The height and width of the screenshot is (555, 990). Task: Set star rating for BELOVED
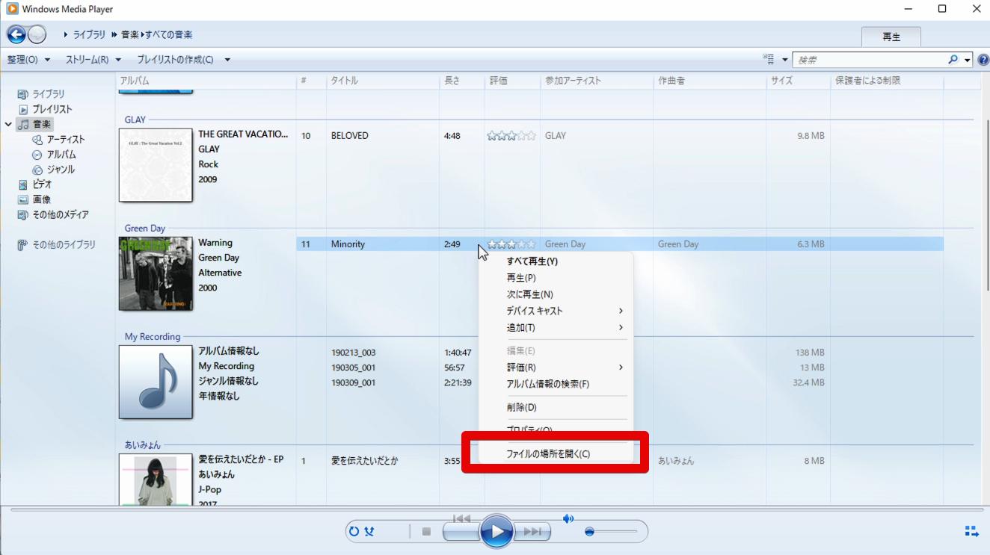coord(511,136)
